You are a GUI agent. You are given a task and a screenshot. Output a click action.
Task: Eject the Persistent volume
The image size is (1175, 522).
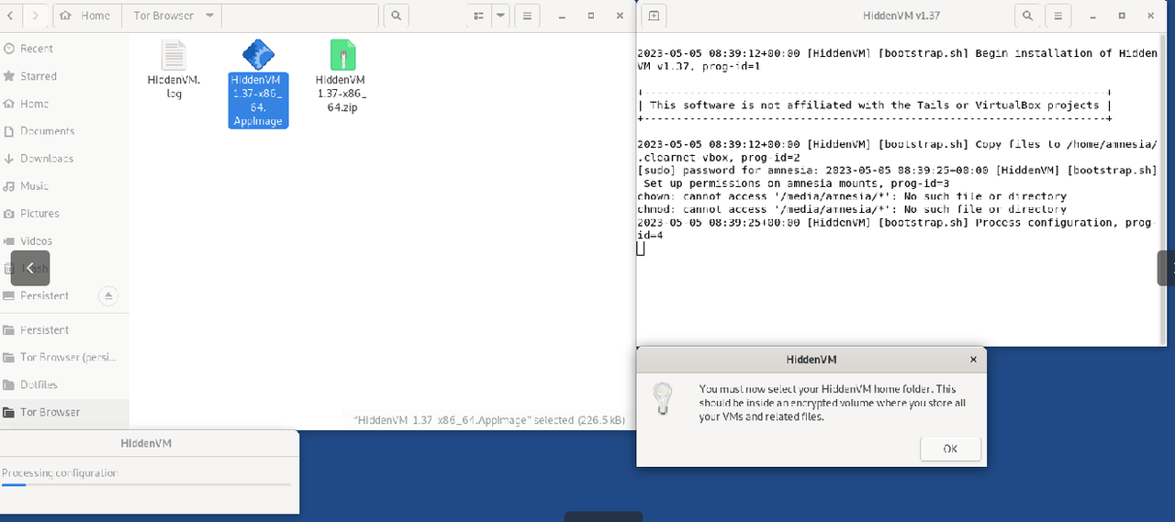(x=108, y=295)
